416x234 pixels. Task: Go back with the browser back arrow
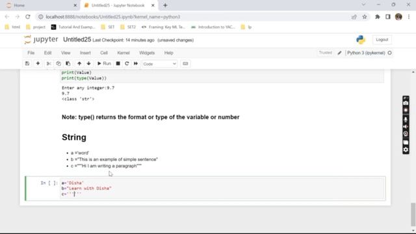pos(7,17)
